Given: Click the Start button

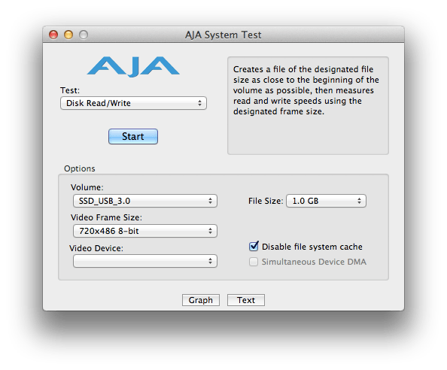Looking at the screenshot, I should [x=133, y=136].
